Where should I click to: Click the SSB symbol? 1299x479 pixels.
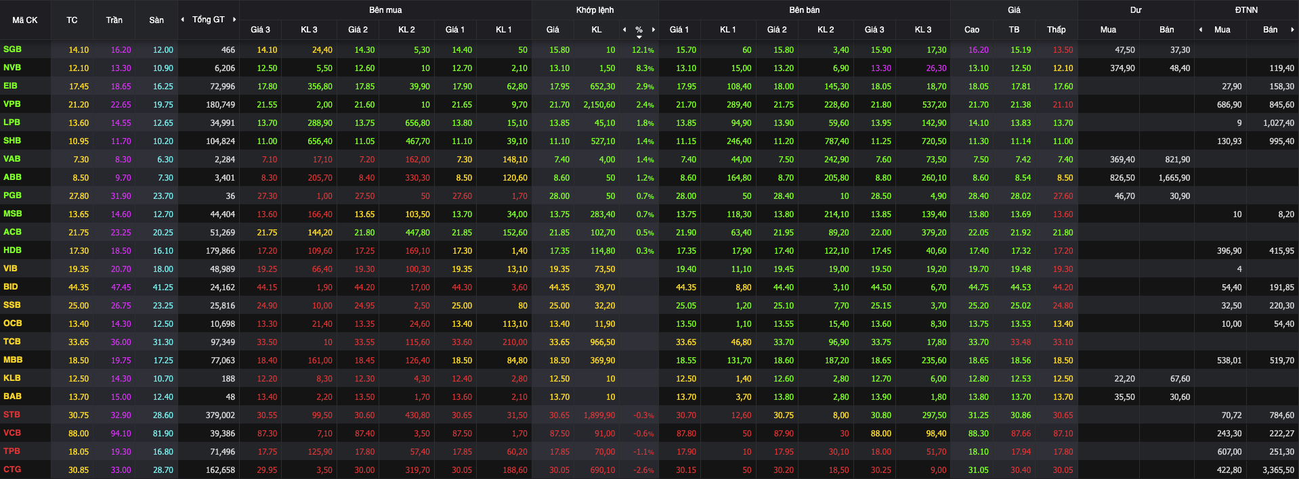click(x=12, y=305)
